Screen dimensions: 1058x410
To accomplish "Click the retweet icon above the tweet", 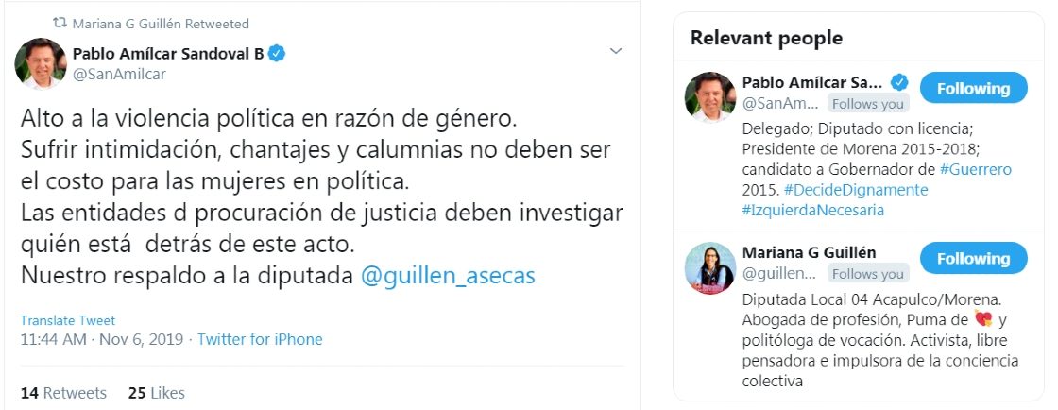I will click(60, 23).
